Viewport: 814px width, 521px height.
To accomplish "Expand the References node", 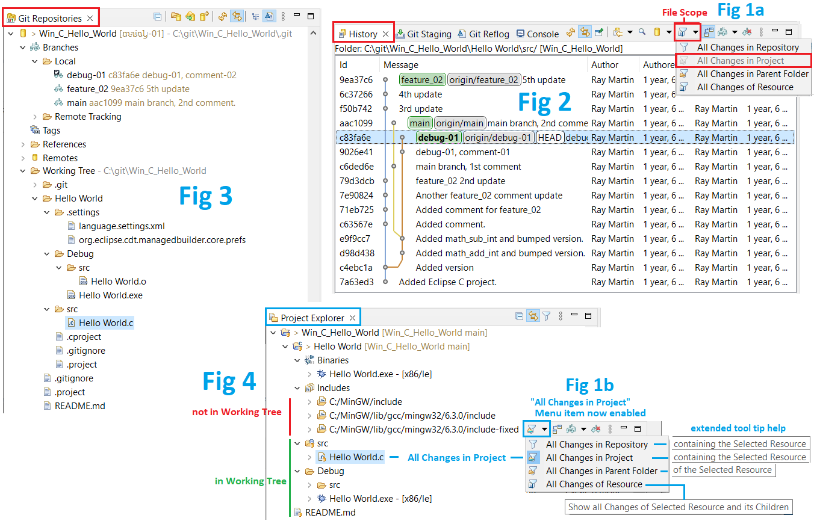I will 23,144.
